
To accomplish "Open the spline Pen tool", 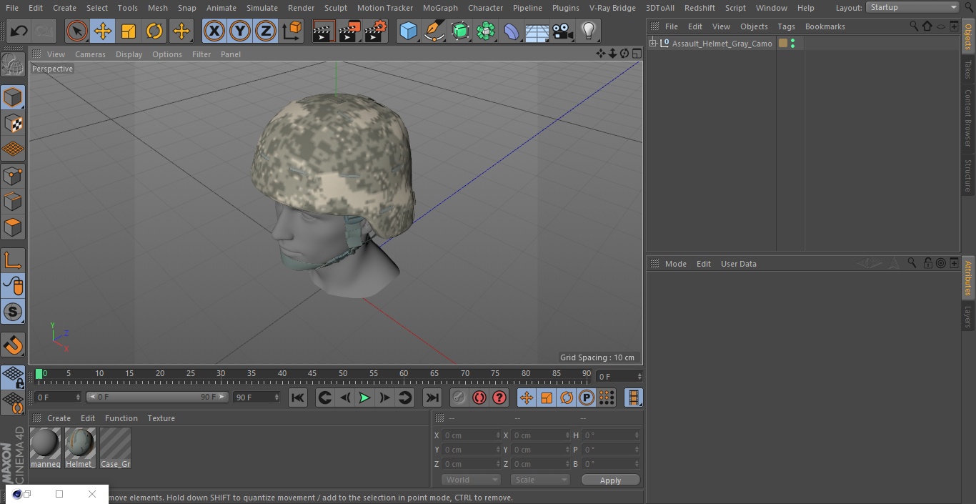I will pos(434,31).
